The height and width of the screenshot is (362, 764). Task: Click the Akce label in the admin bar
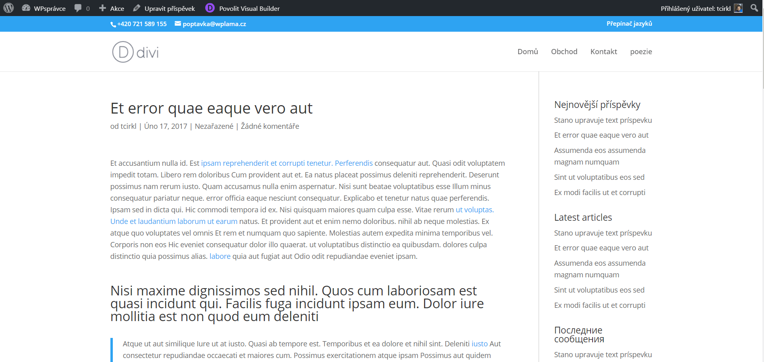pos(117,8)
